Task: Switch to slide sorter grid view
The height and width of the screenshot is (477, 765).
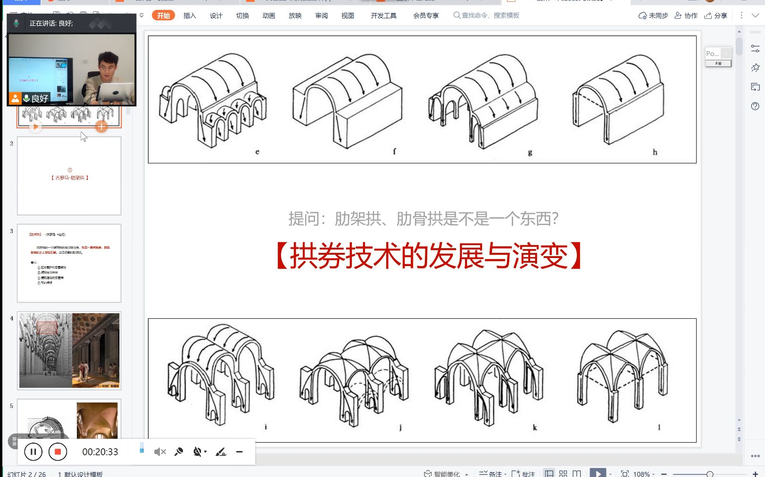Action: point(563,474)
